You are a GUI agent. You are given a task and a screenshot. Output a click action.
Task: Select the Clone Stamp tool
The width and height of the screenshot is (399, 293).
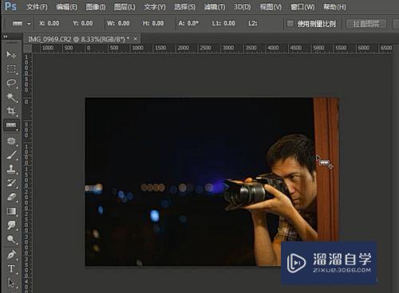[x=11, y=169]
